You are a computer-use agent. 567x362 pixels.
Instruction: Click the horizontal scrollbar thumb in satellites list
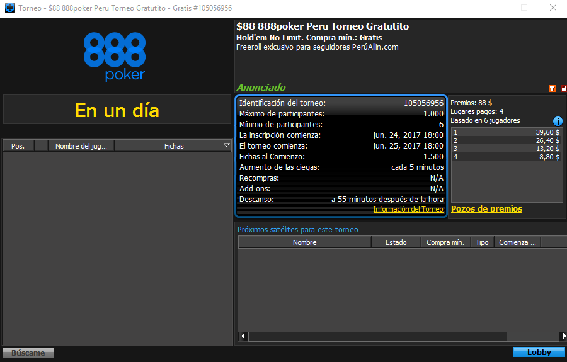(x=377, y=336)
